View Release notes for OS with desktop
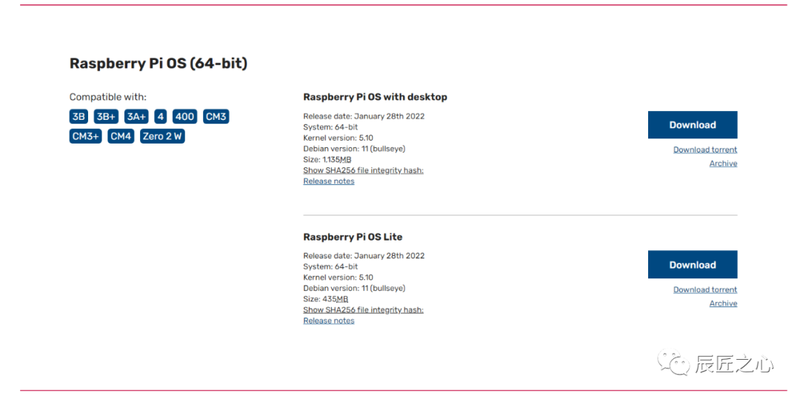Viewport: 800px width, 399px height. (x=328, y=181)
